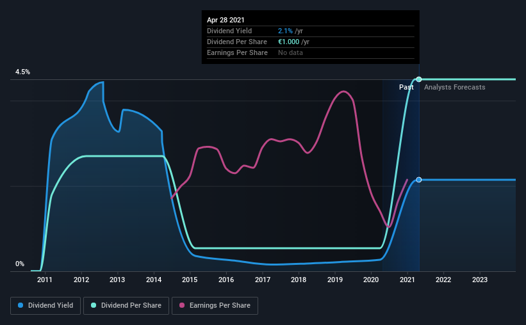Click the 2013 x-axis year label
Viewport: 526px width, 325px height.
pos(117,280)
